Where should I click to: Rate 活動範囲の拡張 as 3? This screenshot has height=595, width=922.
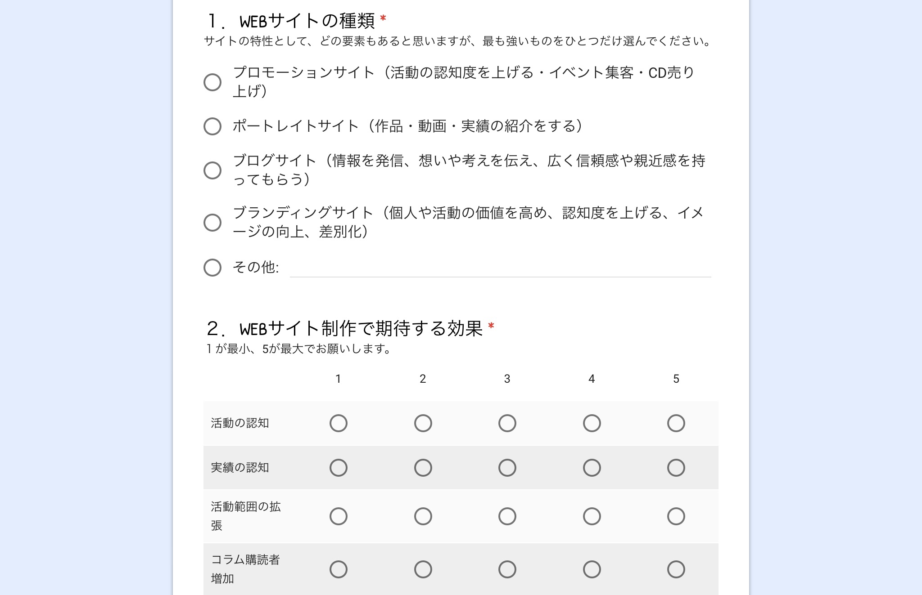(x=507, y=516)
